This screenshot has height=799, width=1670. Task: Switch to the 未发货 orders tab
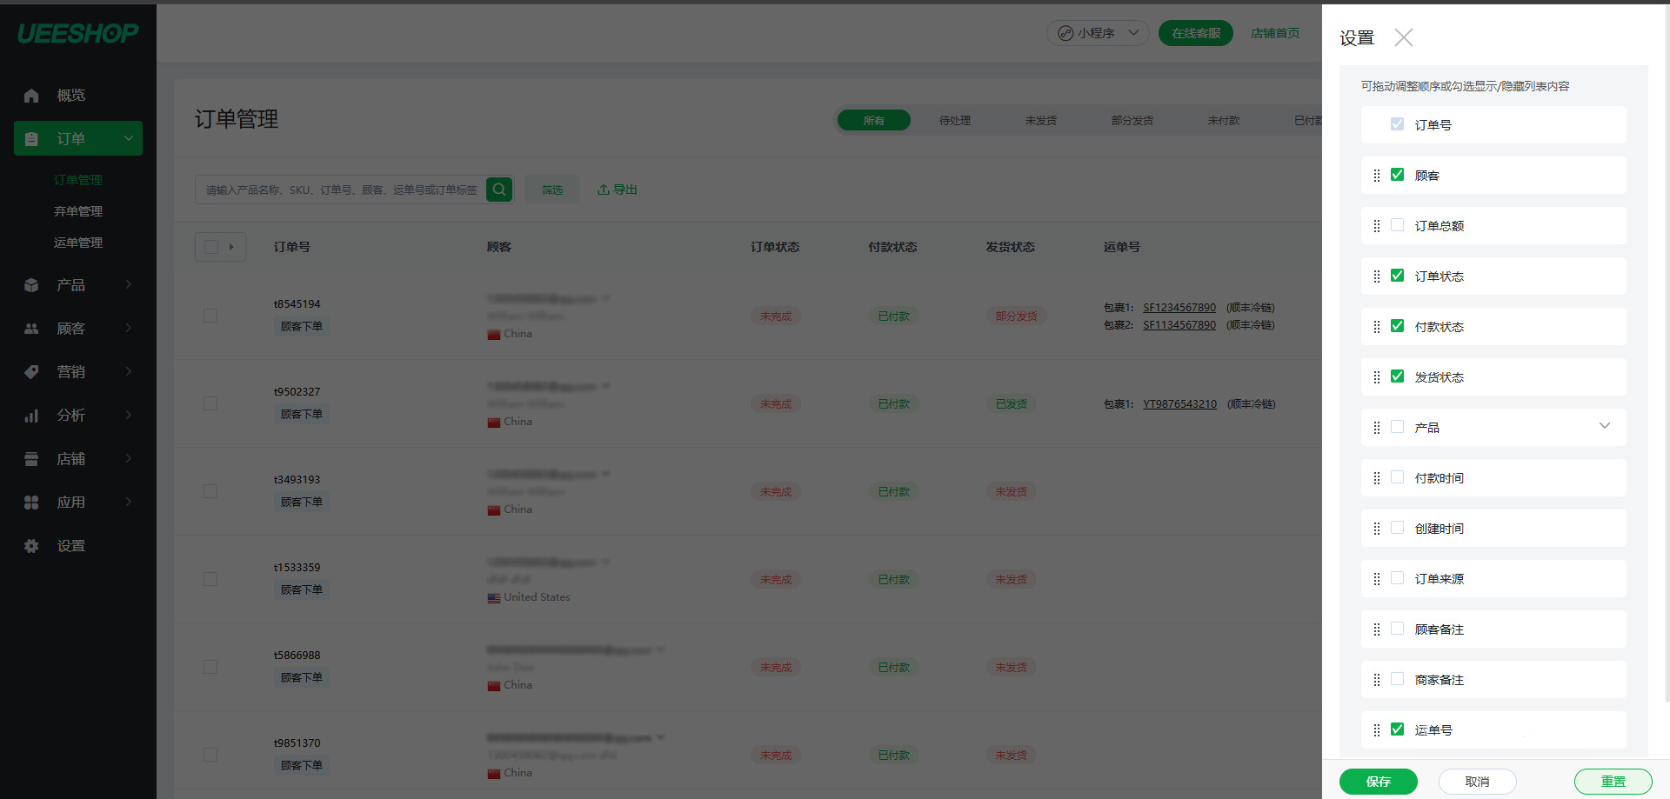(1040, 121)
